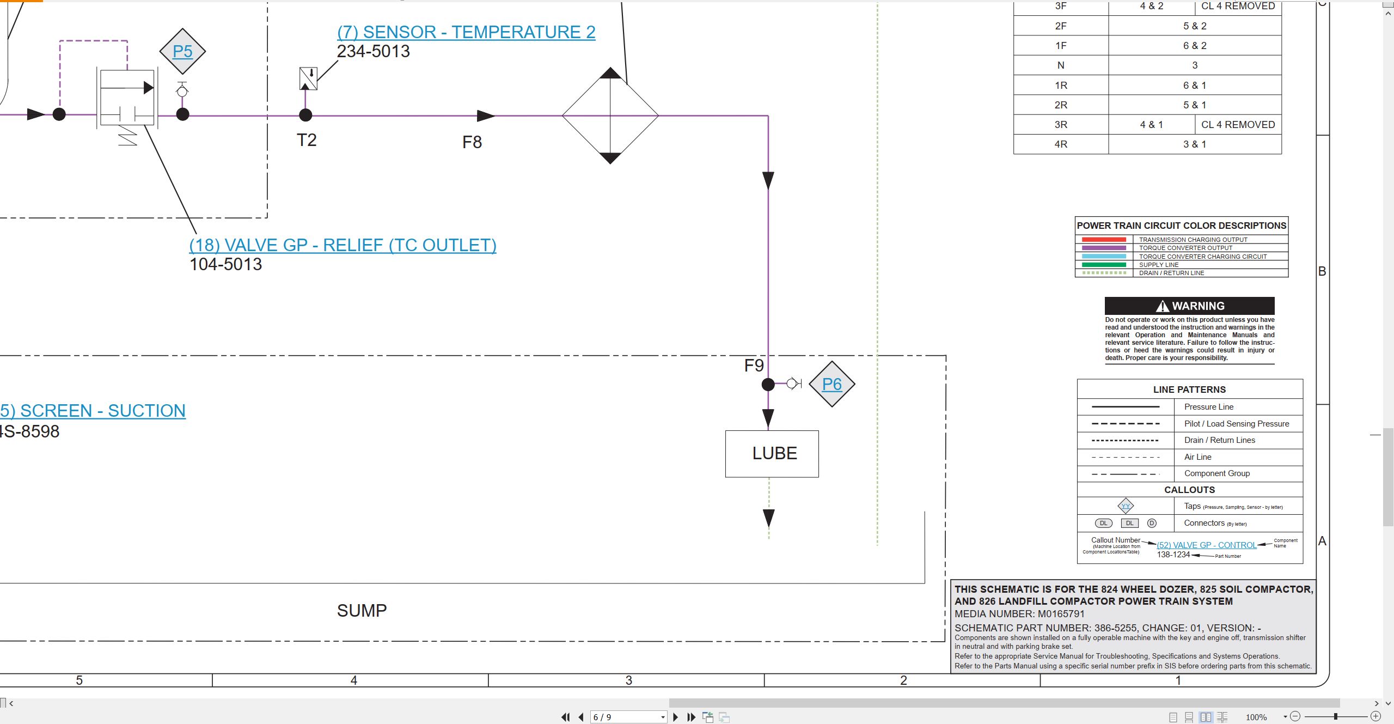Click the purple Torque Converter Output swatch

[x=1104, y=248]
